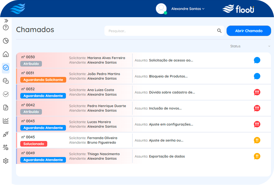Go to the home icon in sidebar
This screenshot has height=185, width=274.
click(x=6, y=54)
